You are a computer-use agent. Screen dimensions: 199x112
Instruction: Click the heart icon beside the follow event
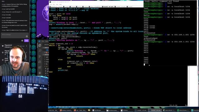(x=3, y=46)
